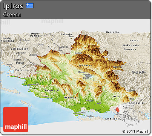
Task: Click the "Preveza" region label
Action: pyautogui.click(x=70, y=98)
